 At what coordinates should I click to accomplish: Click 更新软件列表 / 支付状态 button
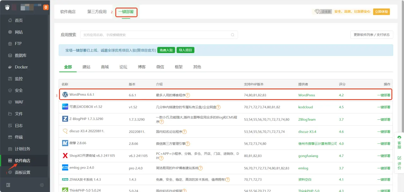(371, 35)
